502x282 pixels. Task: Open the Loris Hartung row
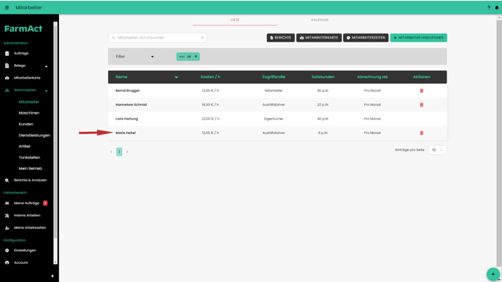point(277,119)
